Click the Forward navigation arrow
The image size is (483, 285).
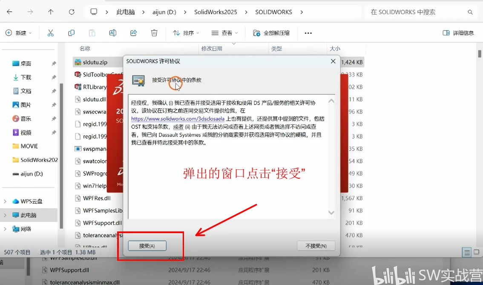point(30,12)
